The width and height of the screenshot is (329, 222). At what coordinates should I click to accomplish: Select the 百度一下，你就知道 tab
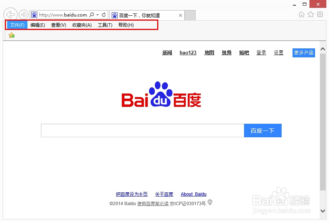point(147,15)
